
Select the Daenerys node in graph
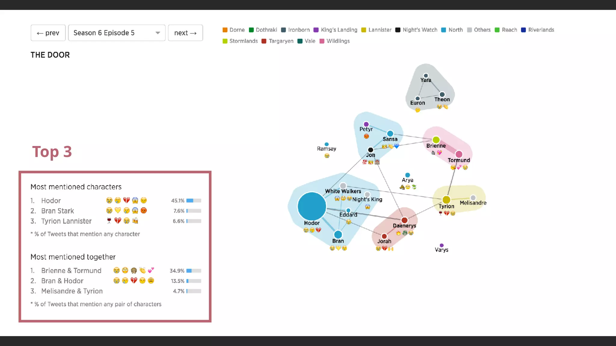click(x=405, y=220)
